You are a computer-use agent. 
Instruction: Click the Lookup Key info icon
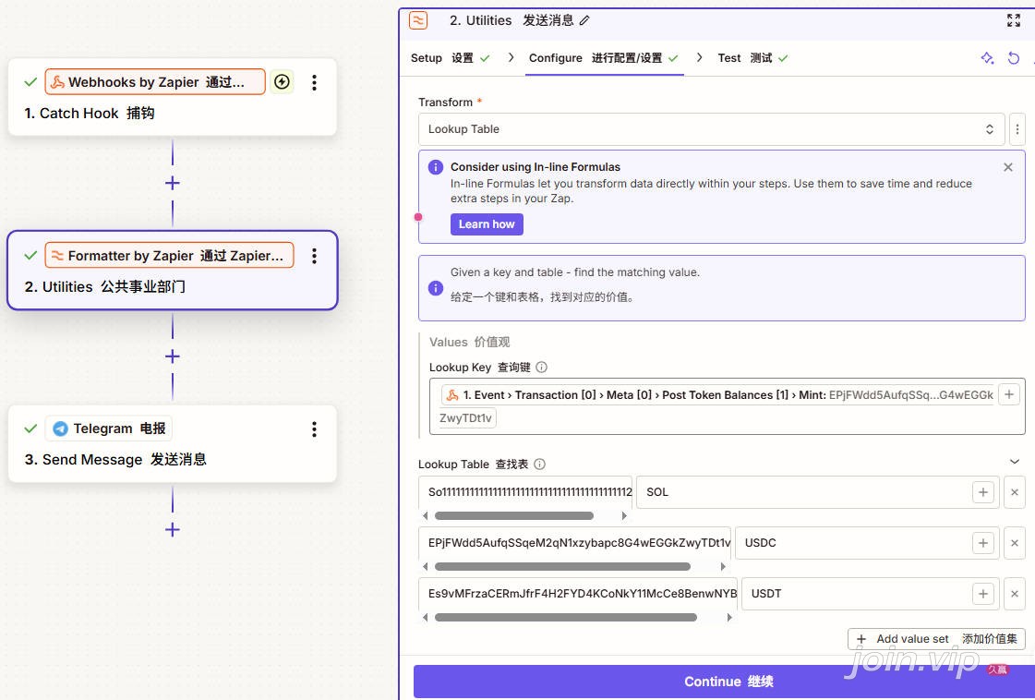541,368
